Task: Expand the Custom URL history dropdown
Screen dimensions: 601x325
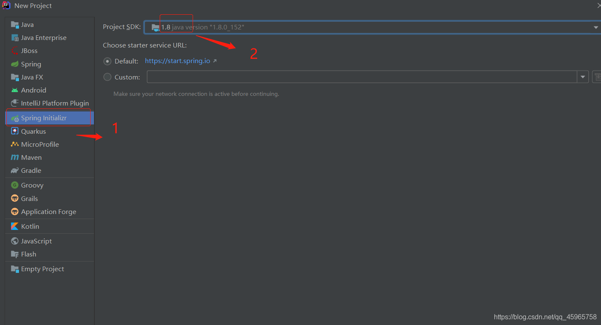Action: pos(583,77)
